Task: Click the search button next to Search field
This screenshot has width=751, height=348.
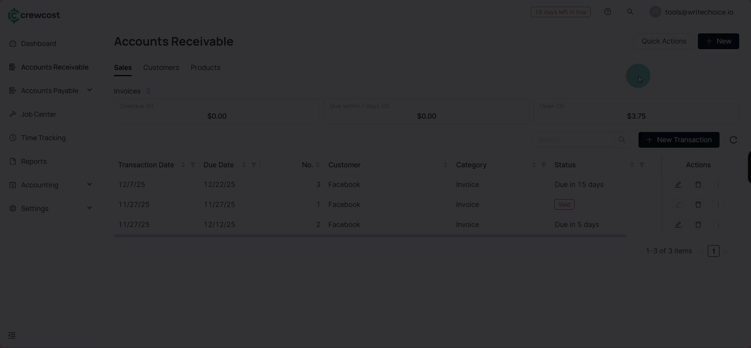Action: [622, 140]
